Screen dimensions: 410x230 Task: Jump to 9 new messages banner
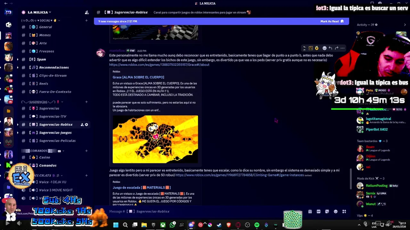(221, 21)
